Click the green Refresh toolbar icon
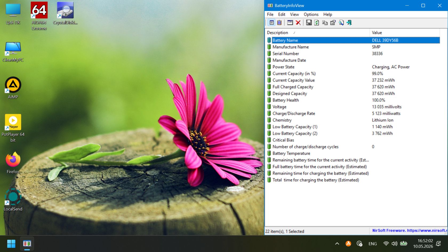 click(x=317, y=23)
